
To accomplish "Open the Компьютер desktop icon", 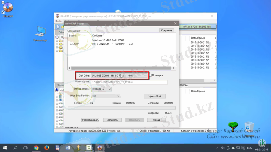I will point(40,33).
